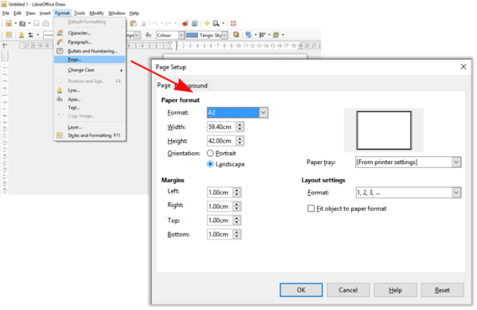Click the Reset button
477x310 pixels.
[442, 290]
